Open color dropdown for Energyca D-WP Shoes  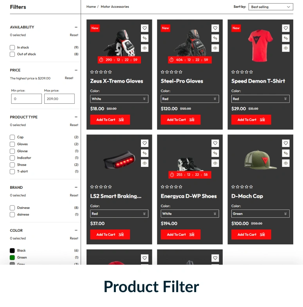click(189, 214)
